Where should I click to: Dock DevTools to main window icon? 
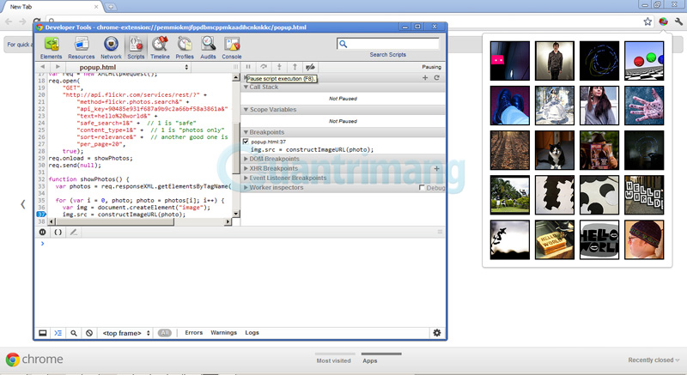pyautogui.click(x=42, y=333)
